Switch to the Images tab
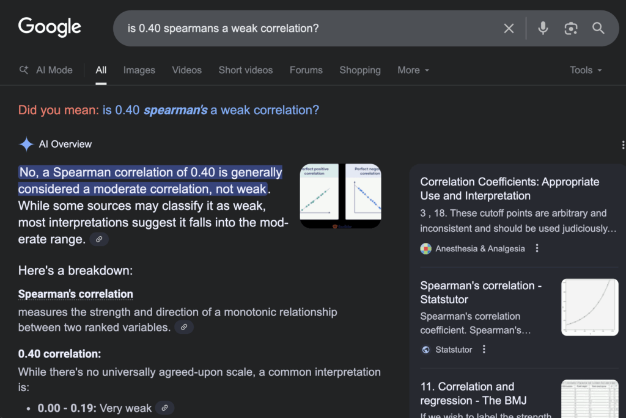Viewport: 626px width, 418px height. (139, 70)
